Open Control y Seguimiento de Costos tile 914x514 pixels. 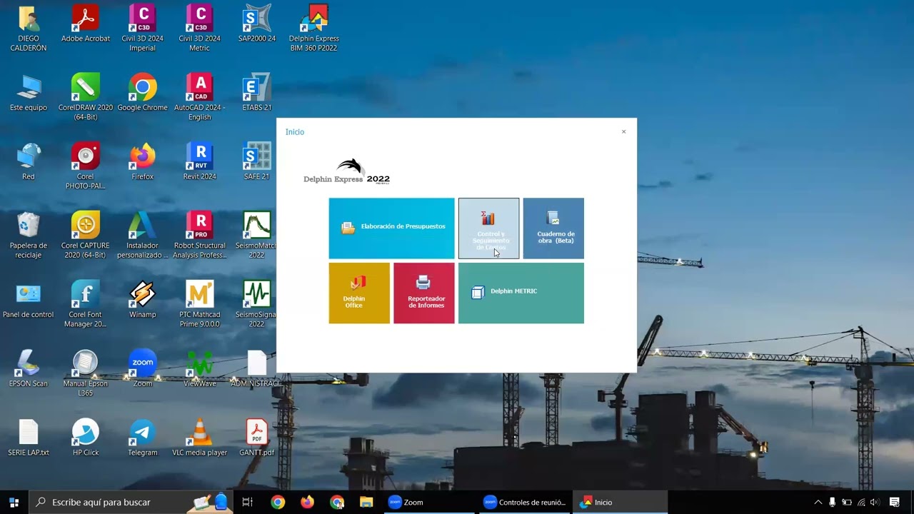488,228
